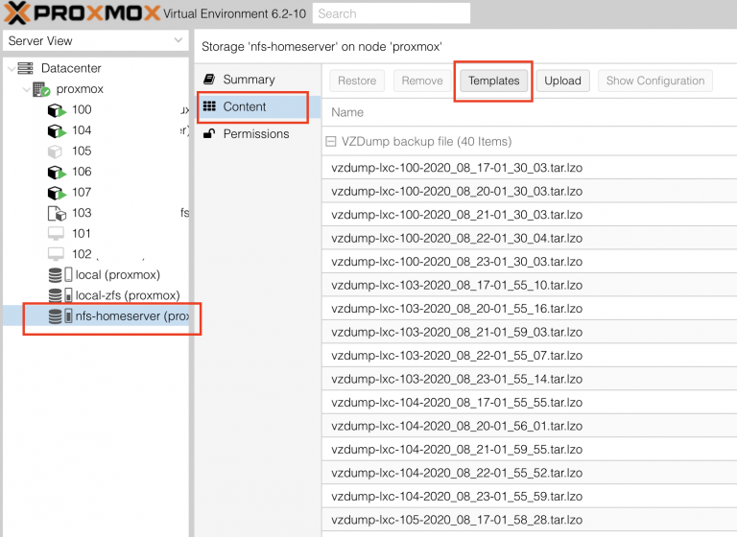Collapse the proxmox node in tree
This screenshot has height=537, width=737.
point(24,89)
